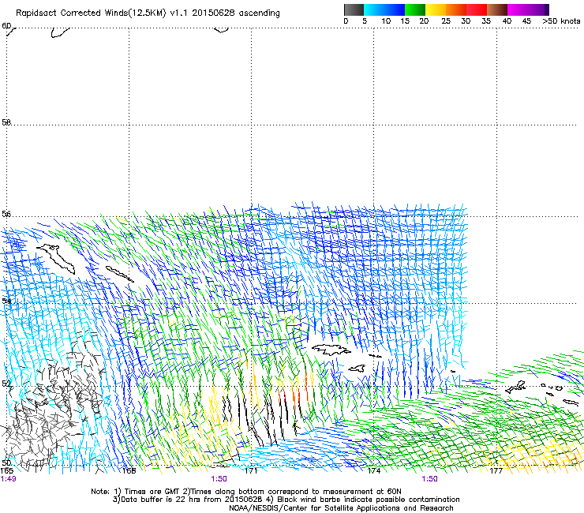Click the "20150628 ascending" date text in title
The width and height of the screenshot is (584, 513).
pyautogui.click(x=236, y=13)
